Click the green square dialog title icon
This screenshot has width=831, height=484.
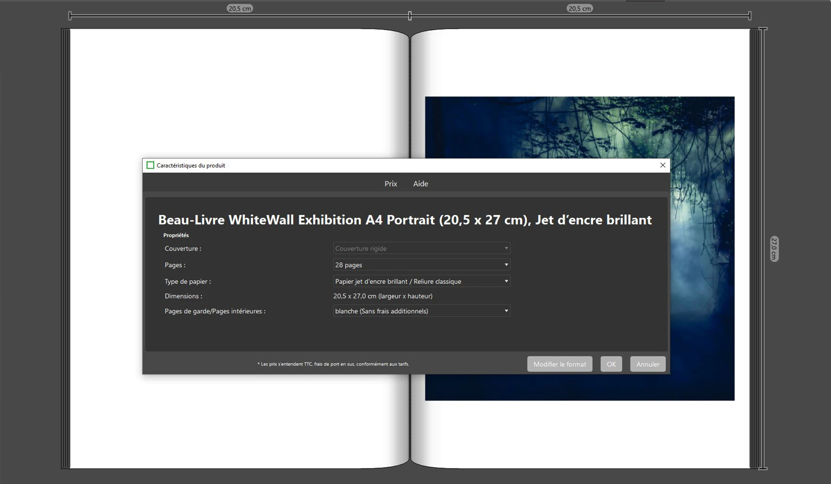click(150, 165)
